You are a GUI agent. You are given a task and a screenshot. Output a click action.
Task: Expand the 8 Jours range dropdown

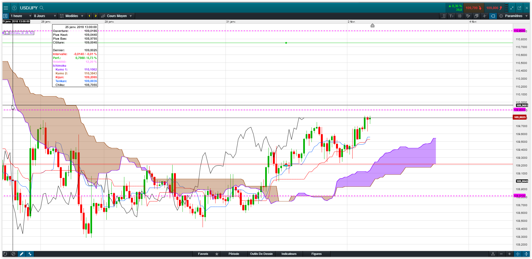click(45, 16)
